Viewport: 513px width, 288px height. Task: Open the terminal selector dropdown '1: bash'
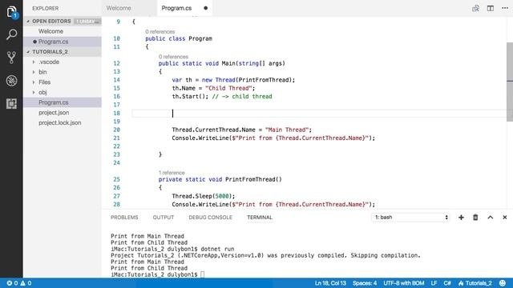point(410,218)
